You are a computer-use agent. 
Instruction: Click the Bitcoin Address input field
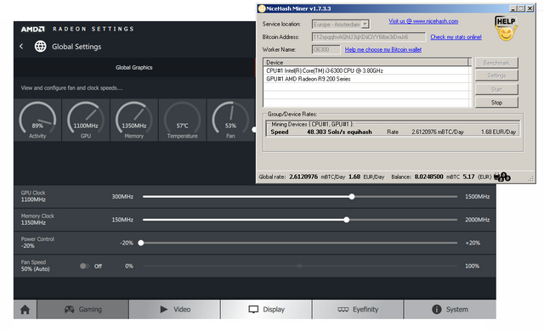pos(368,36)
